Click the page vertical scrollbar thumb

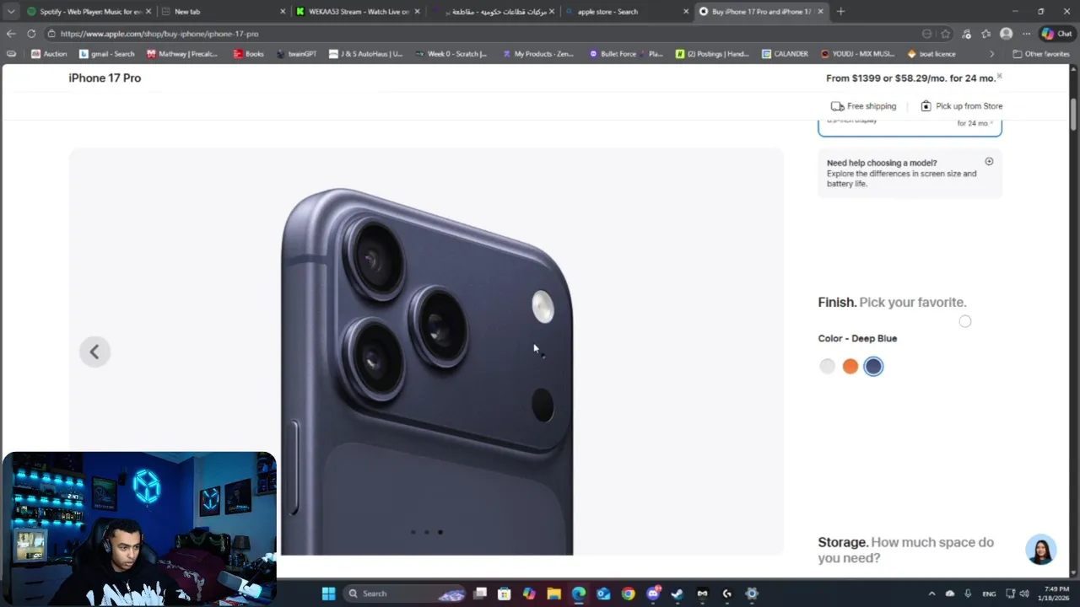coord(1074,114)
